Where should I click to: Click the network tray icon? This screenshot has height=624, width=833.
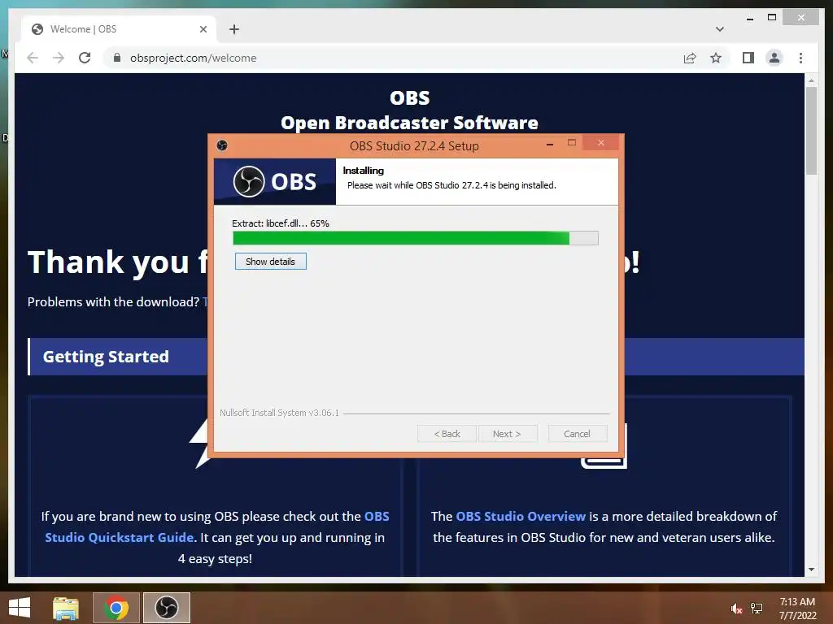(757, 609)
